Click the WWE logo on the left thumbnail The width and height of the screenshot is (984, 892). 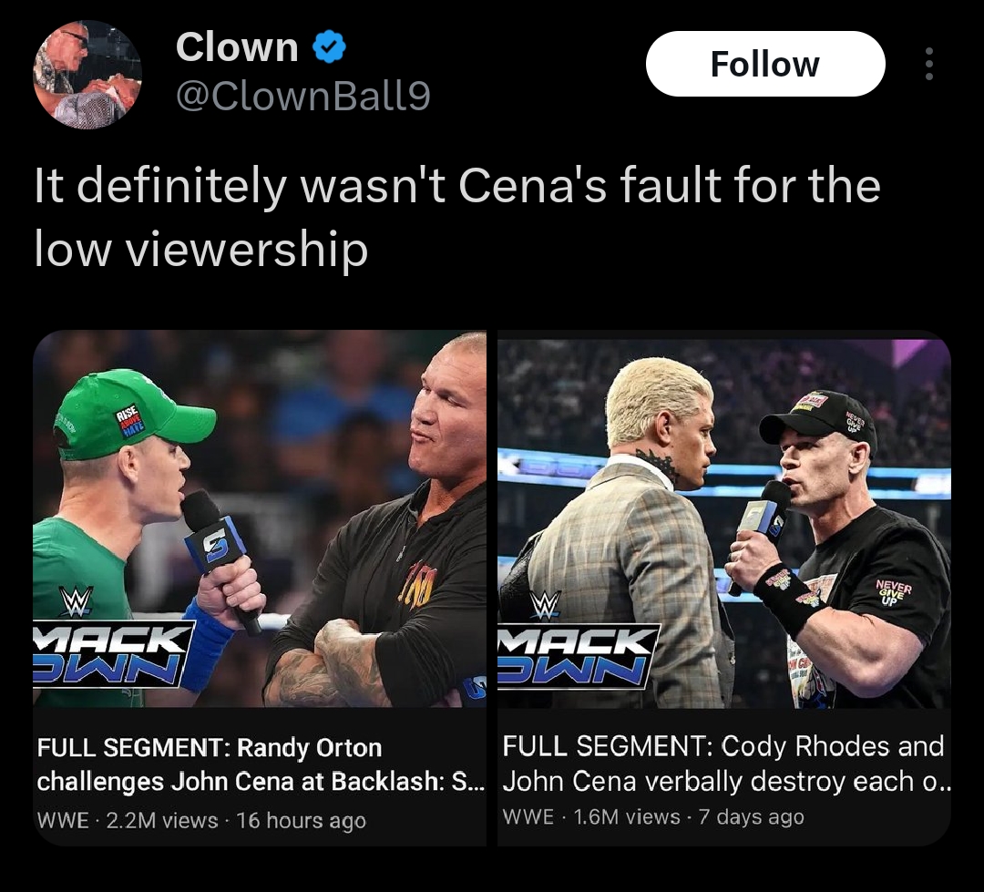click(76, 602)
